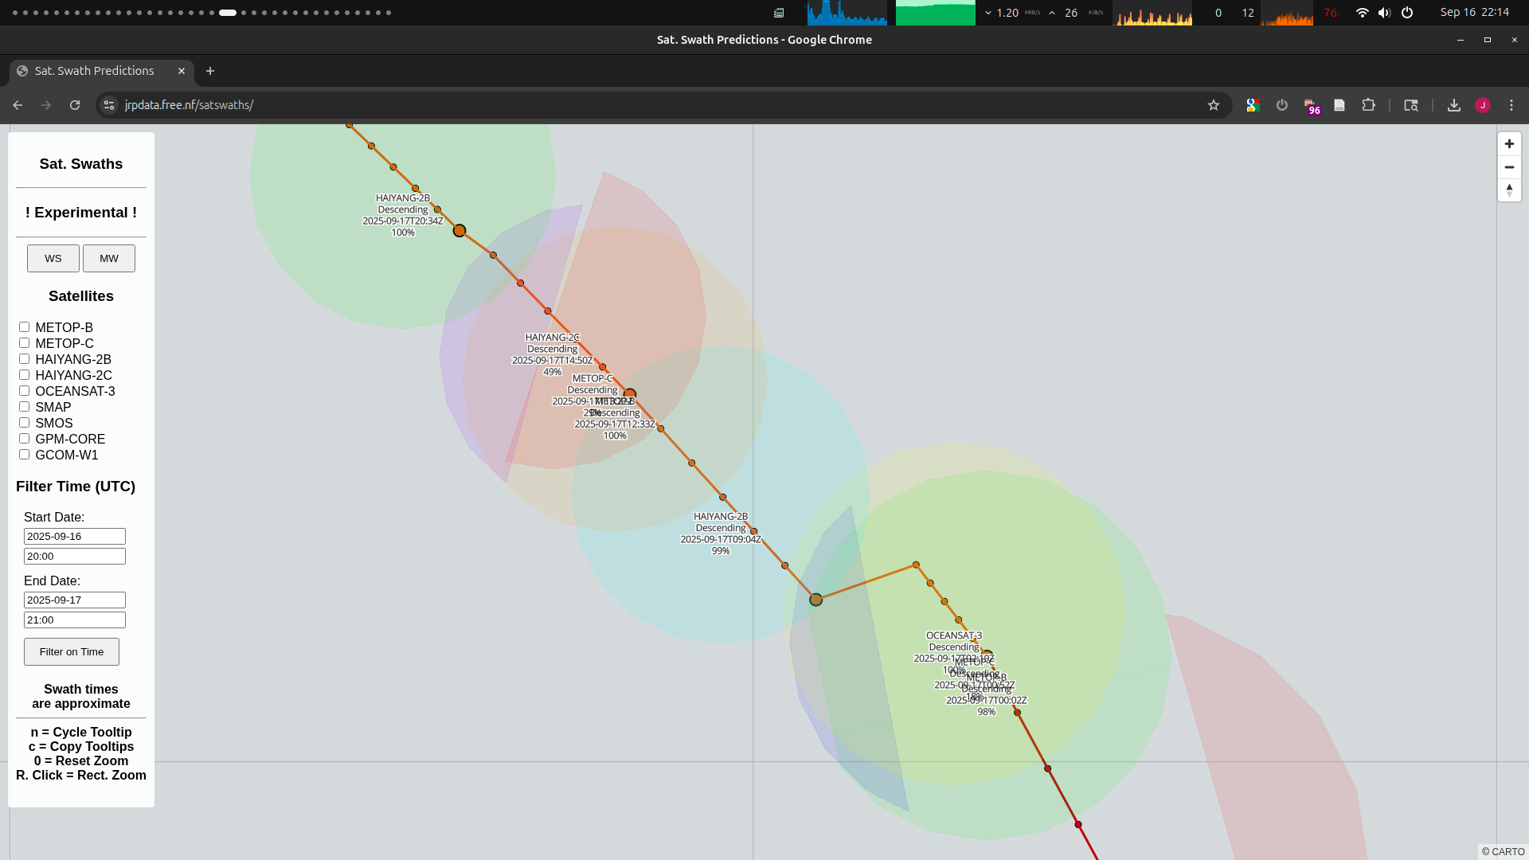Edit the Start Date field 2025-09-16
This screenshot has width=1529, height=860.
[x=75, y=536]
